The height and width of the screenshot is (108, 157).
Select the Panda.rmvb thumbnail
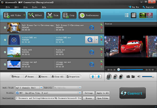click(x=14, y=52)
